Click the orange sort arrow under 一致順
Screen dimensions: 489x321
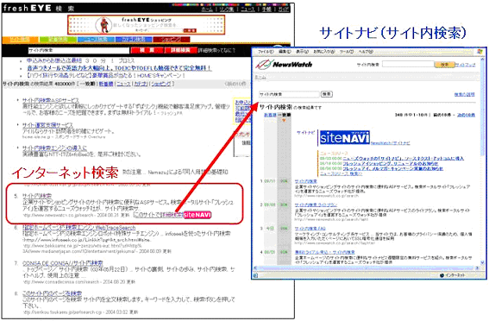tap(284, 121)
